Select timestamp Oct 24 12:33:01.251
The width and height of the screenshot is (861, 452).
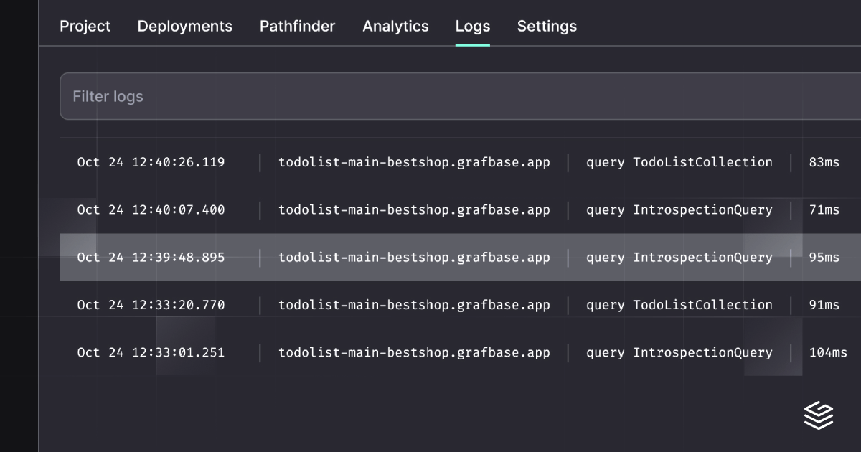pos(151,353)
